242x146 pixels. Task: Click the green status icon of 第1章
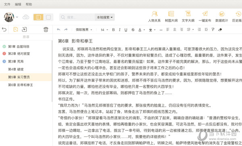pos(4,47)
